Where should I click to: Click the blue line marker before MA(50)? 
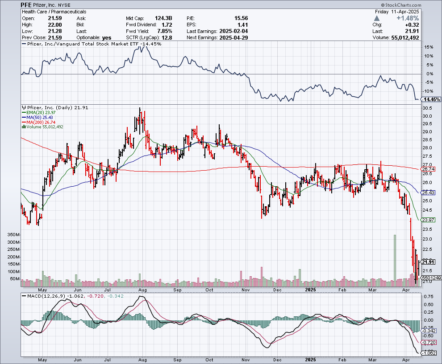click(x=24, y=117)
